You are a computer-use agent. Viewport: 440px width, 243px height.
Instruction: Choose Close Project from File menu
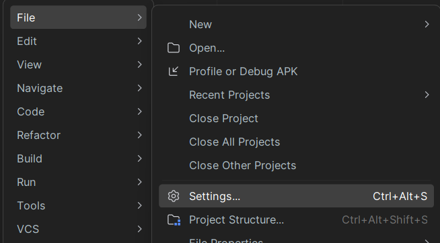coord(296,118)
